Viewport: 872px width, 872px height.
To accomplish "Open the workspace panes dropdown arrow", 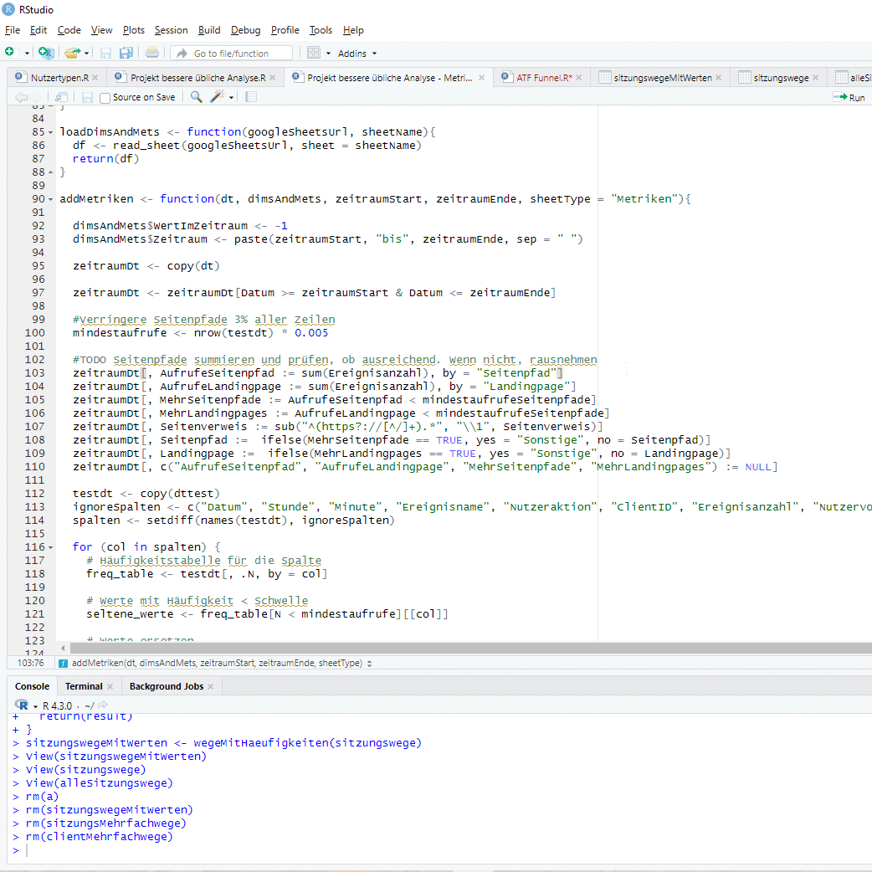I will pos(328,54).
